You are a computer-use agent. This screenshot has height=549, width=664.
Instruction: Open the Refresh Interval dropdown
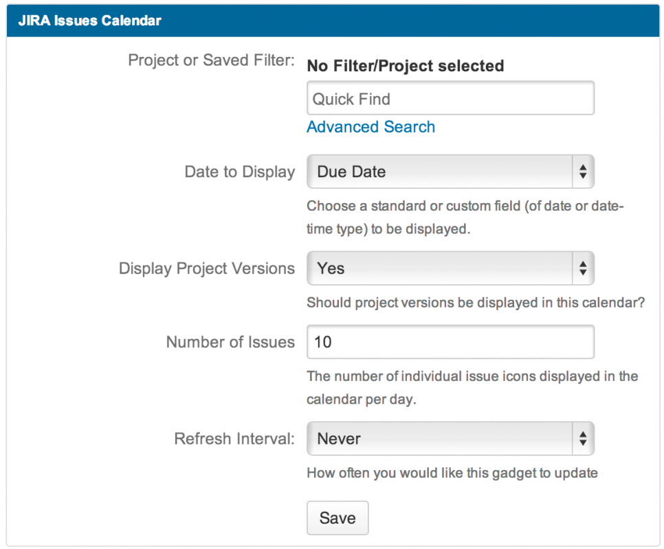coord(440,439)
